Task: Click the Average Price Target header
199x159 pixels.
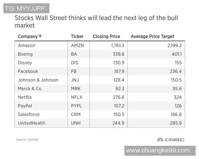Action: (153, 36)
